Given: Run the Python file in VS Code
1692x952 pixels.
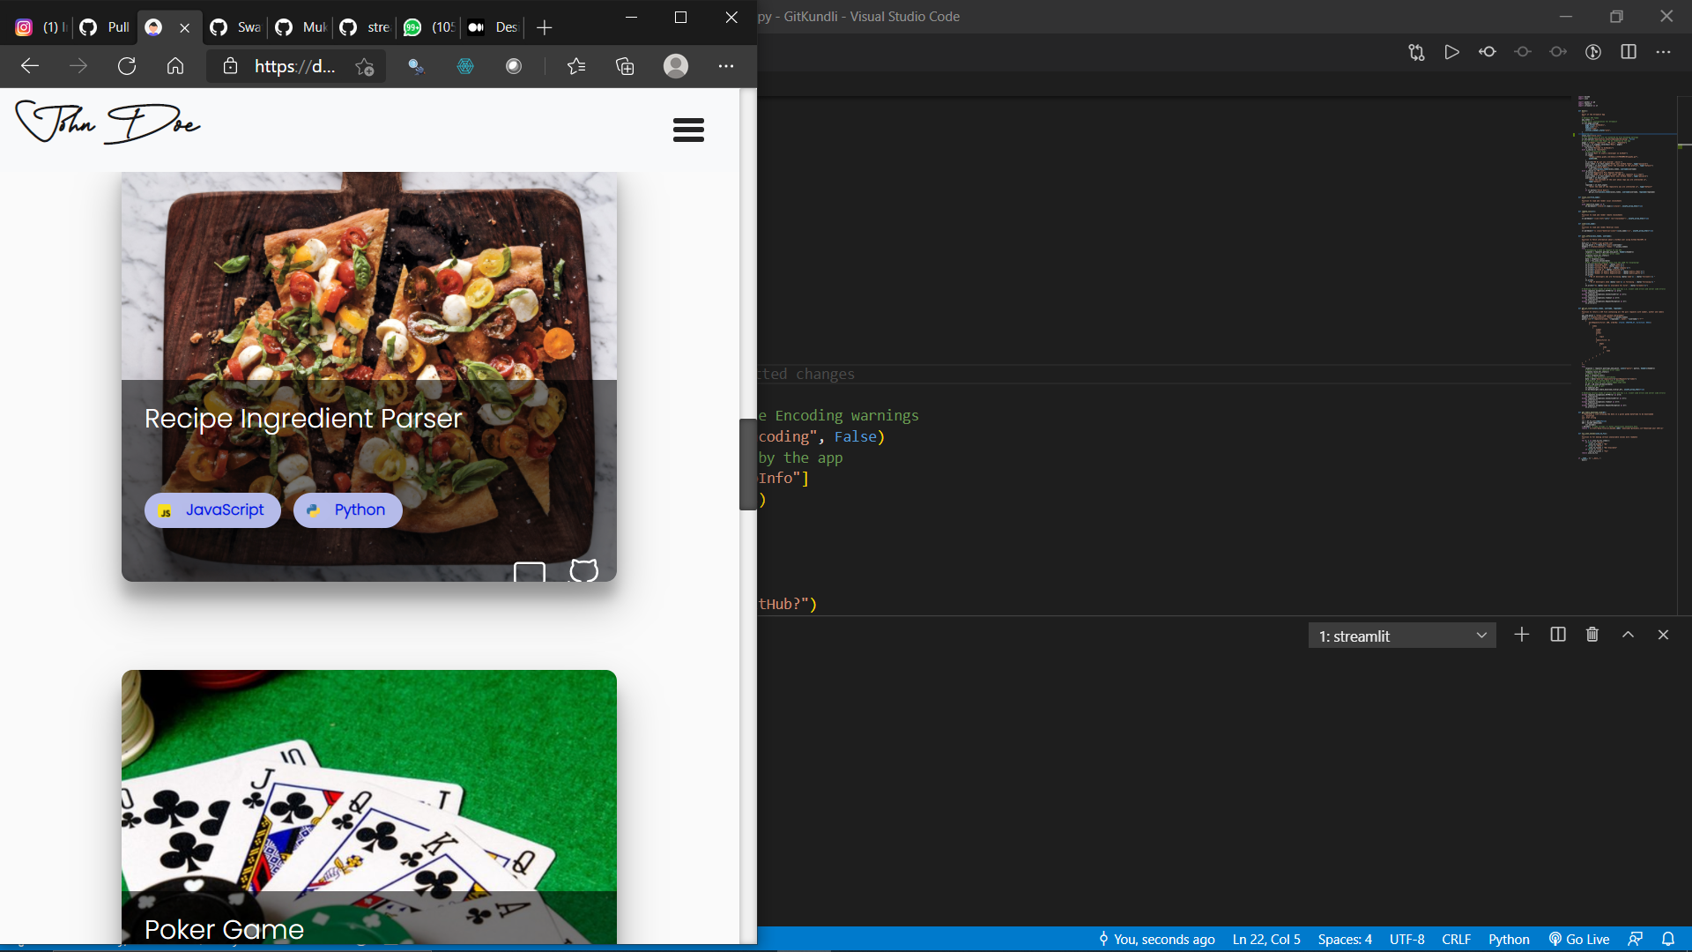Looking at the screenshot, I should coord(1452,52).
